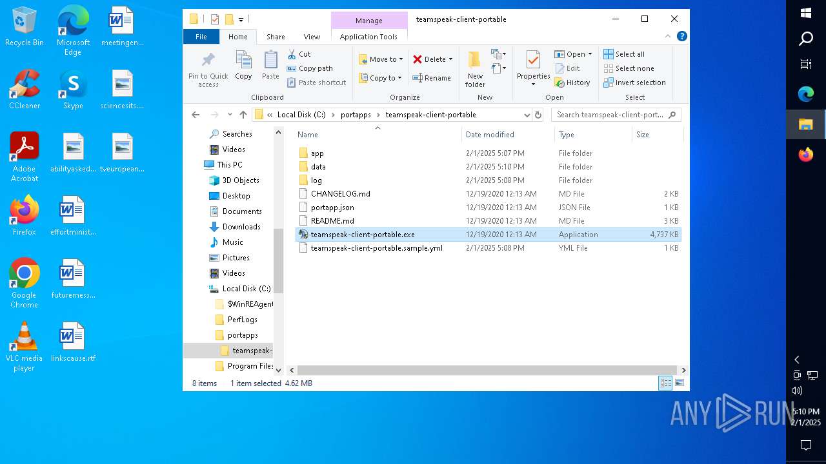Open the File tab
Viewport: 826px width, 464px height.
click(x=201, y=37)
